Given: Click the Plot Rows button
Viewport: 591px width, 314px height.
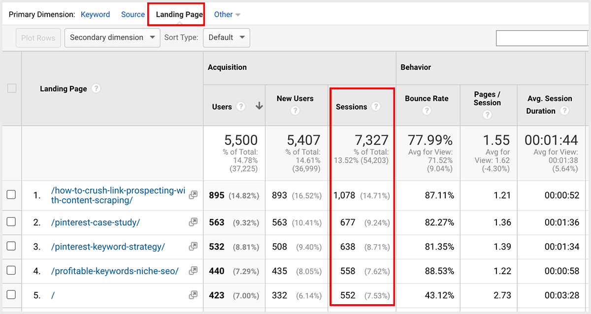Looking at the screenshot, I should point(38,37).
